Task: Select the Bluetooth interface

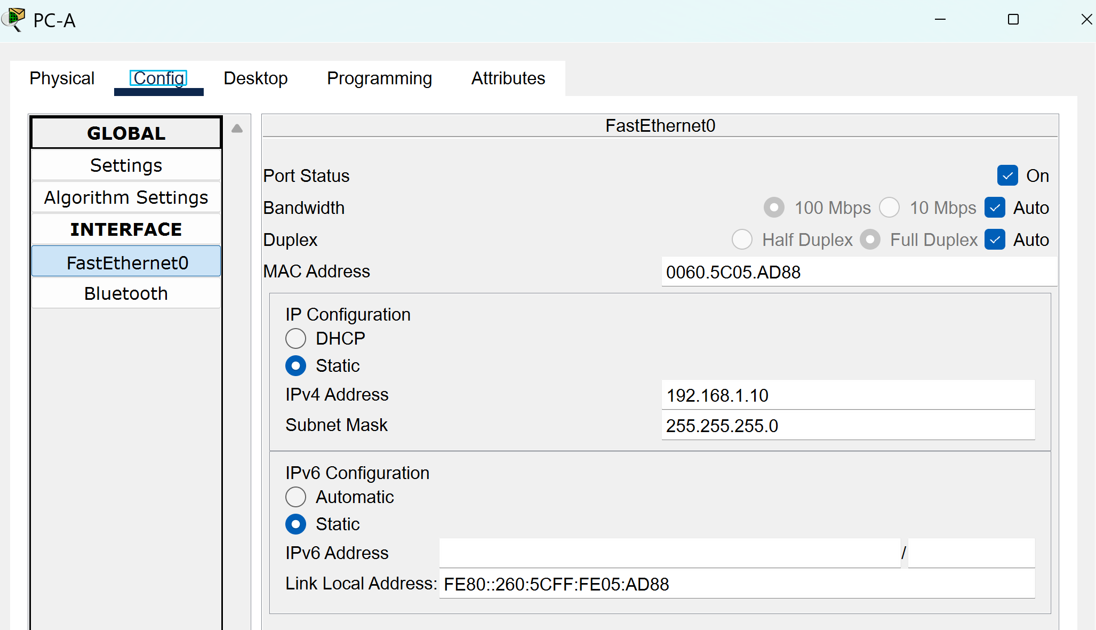Action: [126, 293]
